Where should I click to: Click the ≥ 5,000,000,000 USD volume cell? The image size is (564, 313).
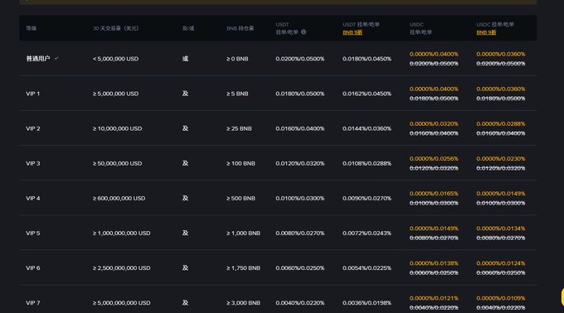click(122, 302)
